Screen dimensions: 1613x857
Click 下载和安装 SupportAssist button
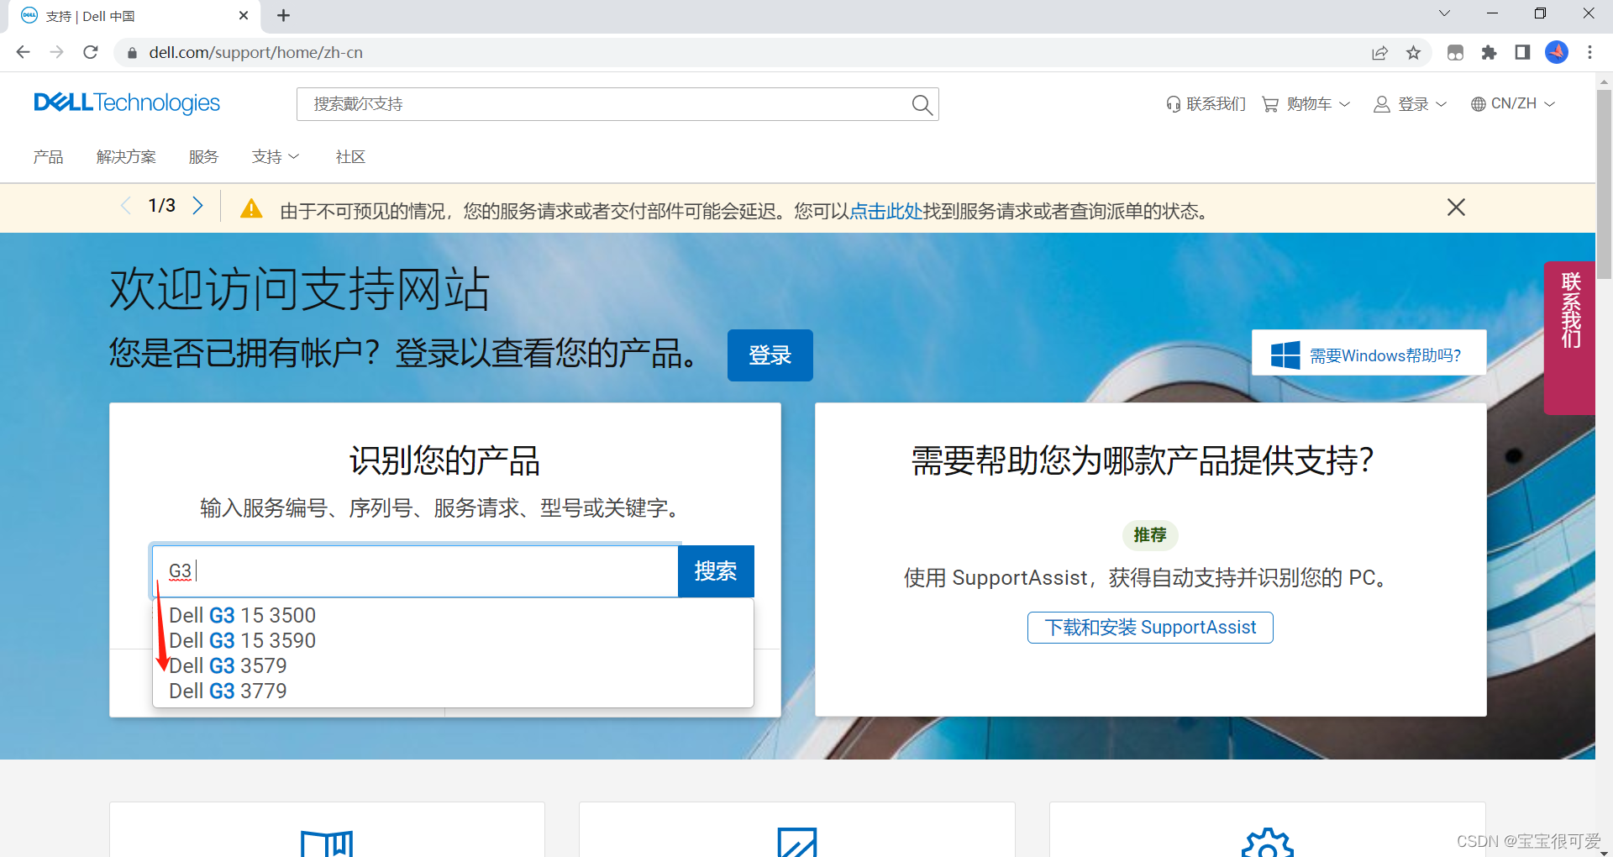(1150, 628)
